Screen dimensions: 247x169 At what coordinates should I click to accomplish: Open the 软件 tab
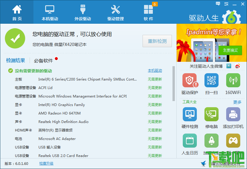tap(148, 12)
